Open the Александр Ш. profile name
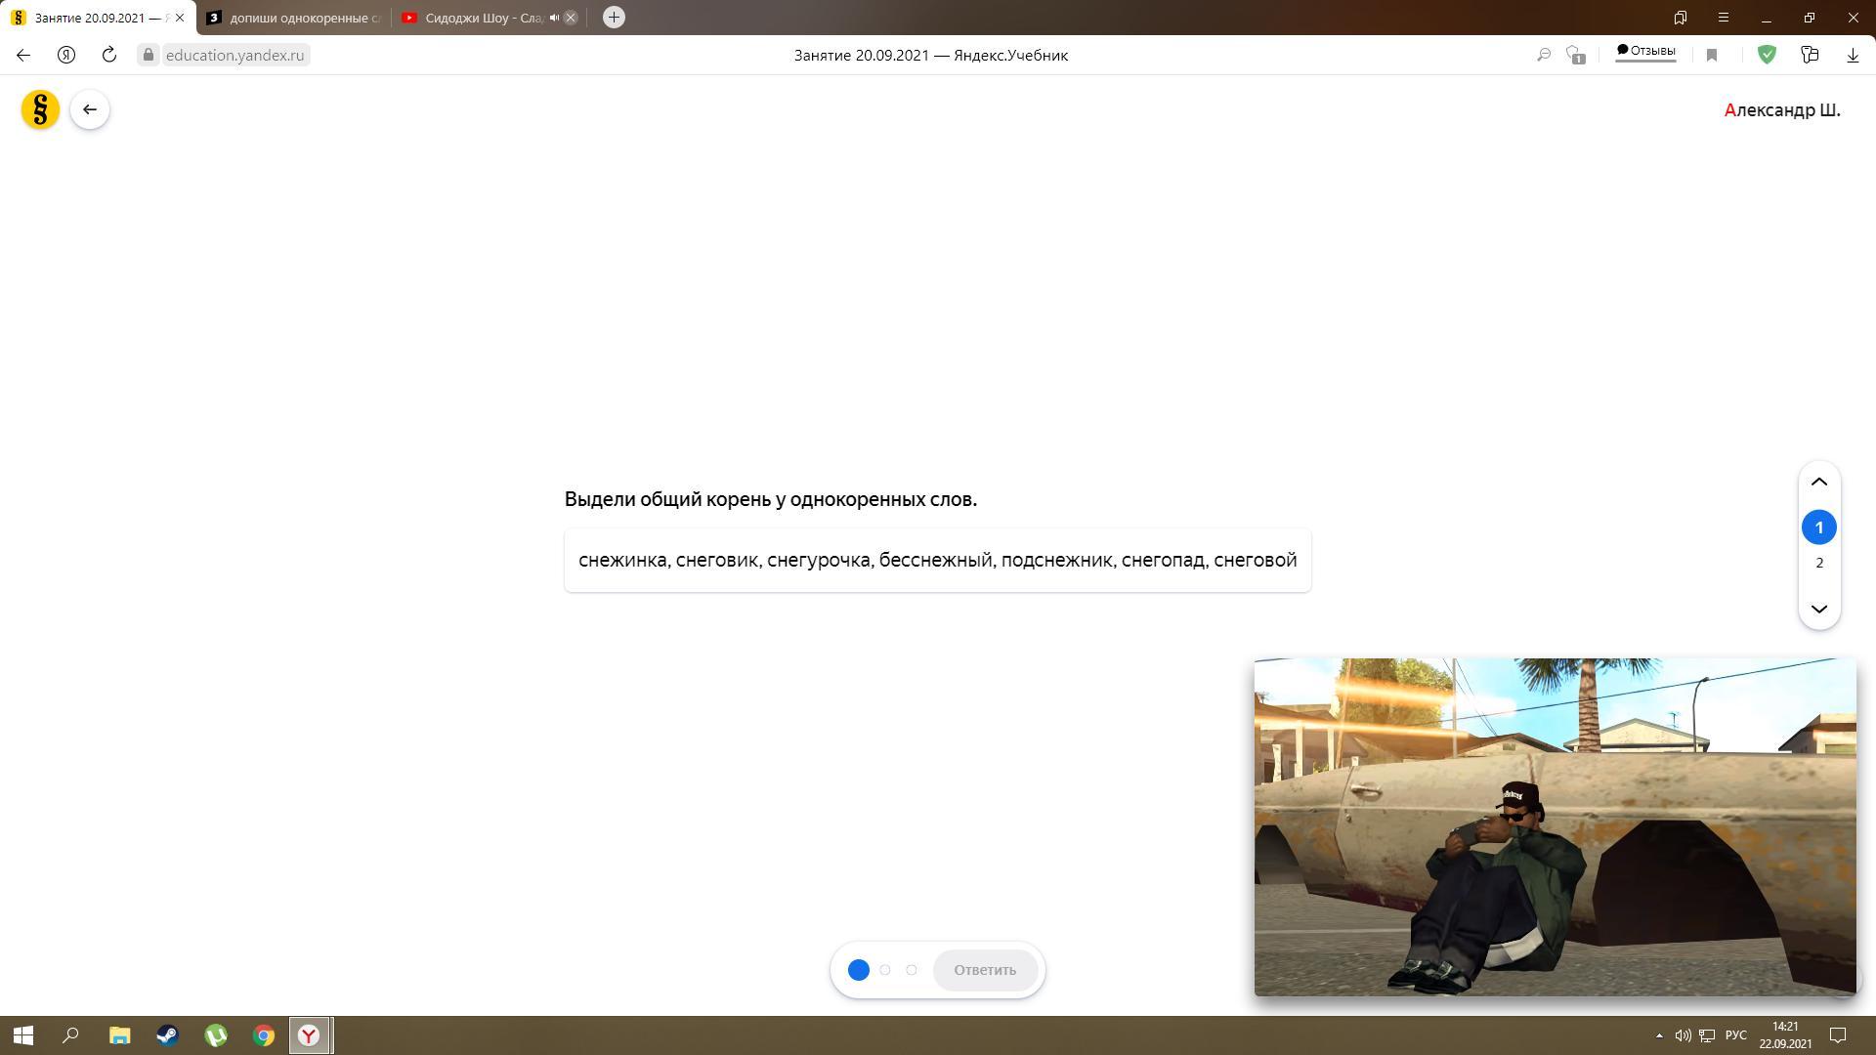 click(x=1782, y=110)
